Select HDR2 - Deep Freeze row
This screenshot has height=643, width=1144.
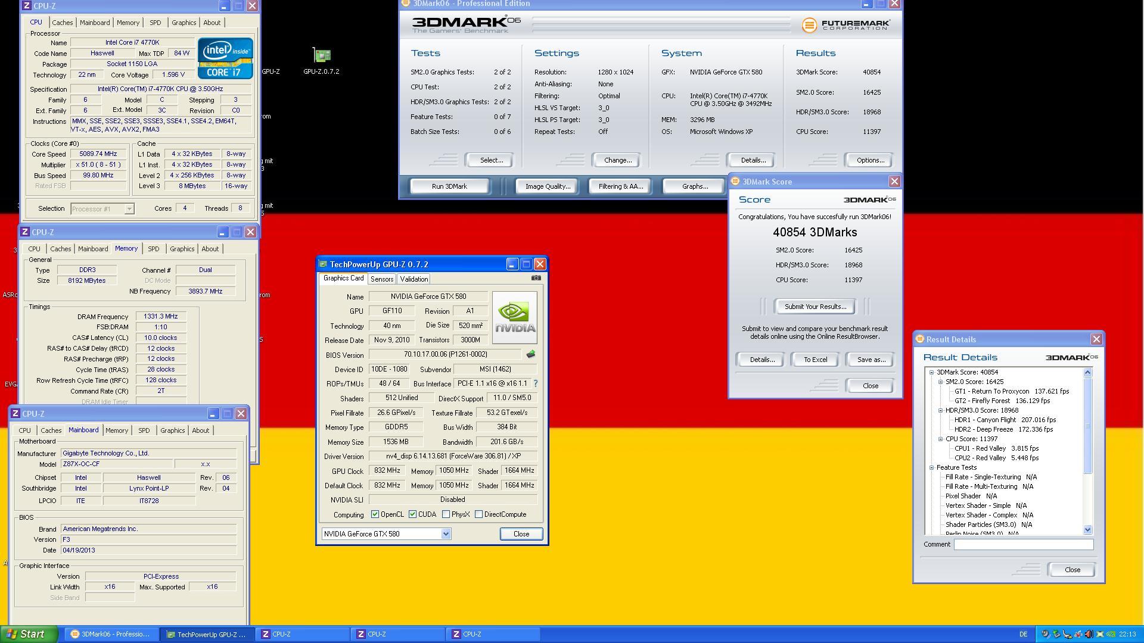coord(1003,429)
